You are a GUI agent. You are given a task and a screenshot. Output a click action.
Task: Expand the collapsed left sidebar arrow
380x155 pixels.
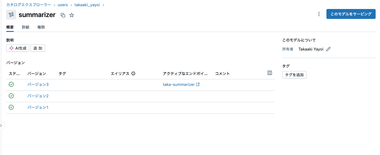point(2,126)
